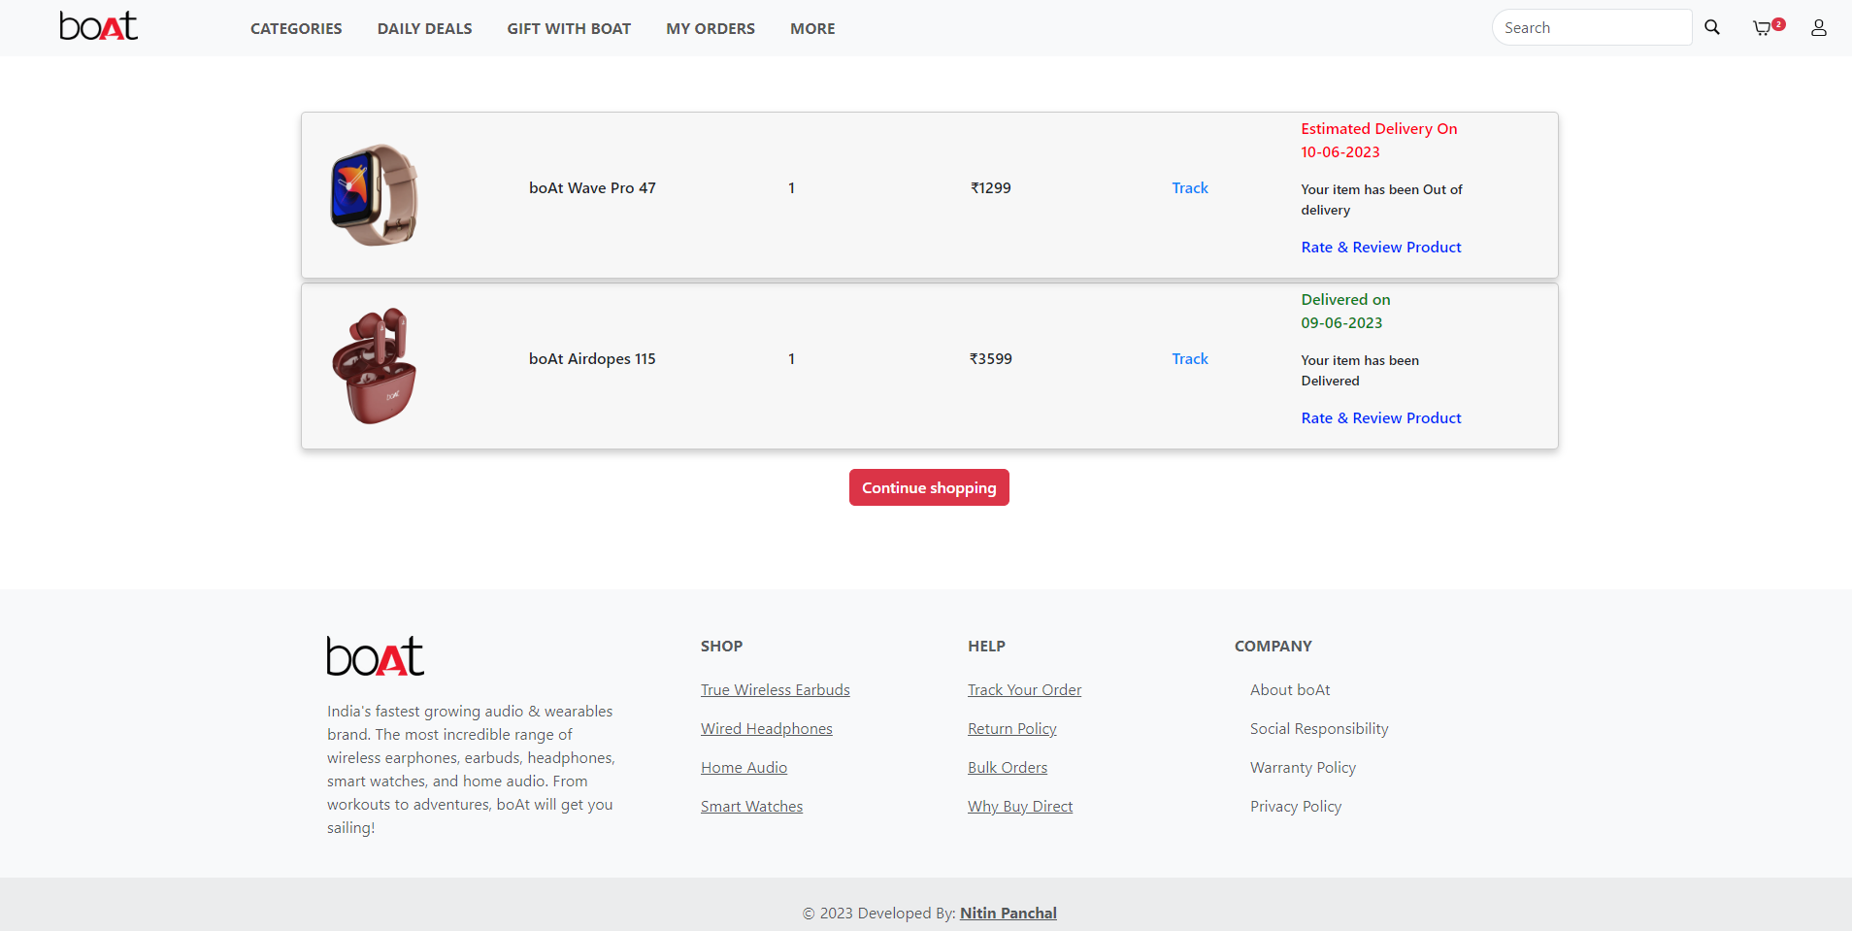Image resolution: width=1852 pixels, height=931 pixels.
Task: Click the boAt Wave Pro 47 product name
Action: 592,188
